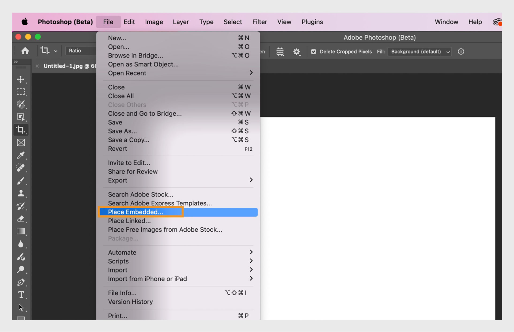This screenshot has width=514, height=332.
Task: Select the Type tool
Action: (21, 295)
